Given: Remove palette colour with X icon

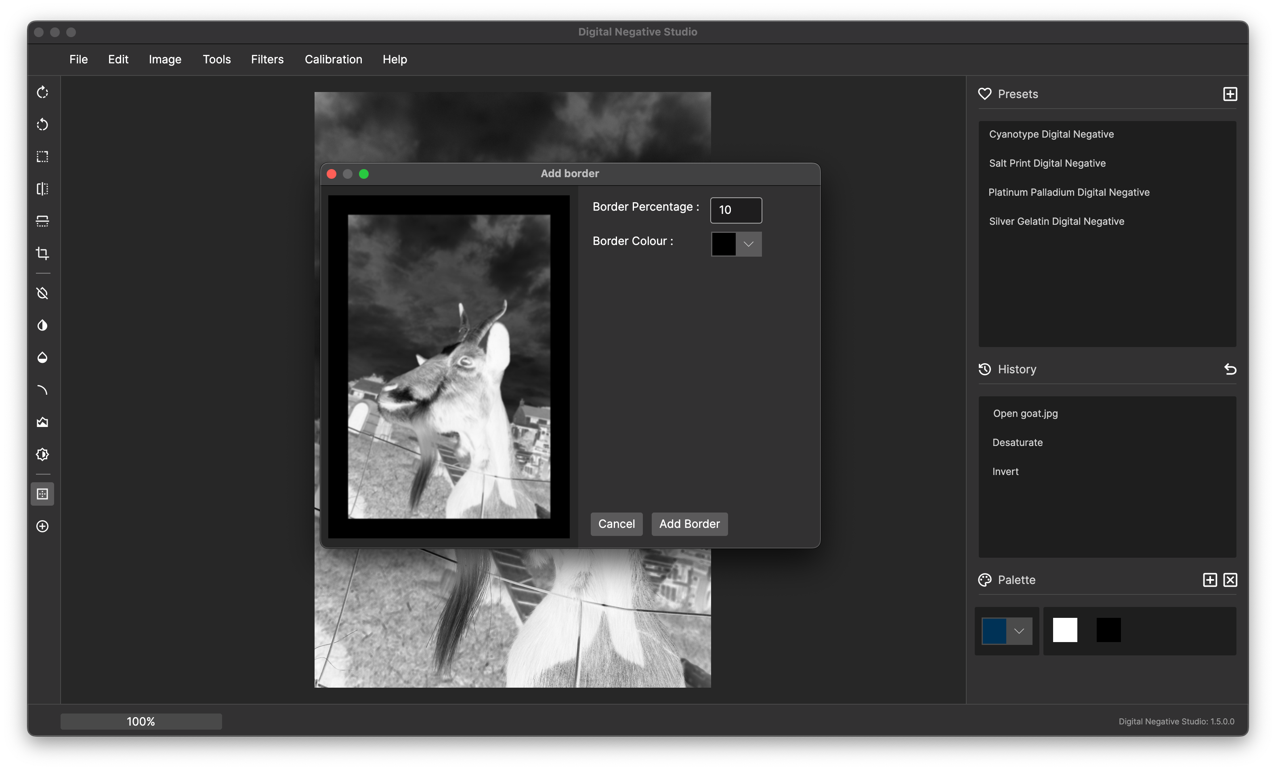Looking at the screenshot, I should 1230,580.
